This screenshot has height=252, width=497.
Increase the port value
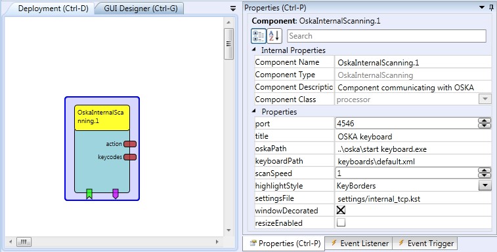pyautogui.click(x=485, y=121)
